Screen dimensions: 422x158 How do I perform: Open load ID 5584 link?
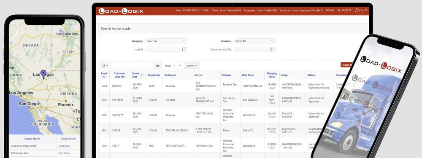point(104,86)
